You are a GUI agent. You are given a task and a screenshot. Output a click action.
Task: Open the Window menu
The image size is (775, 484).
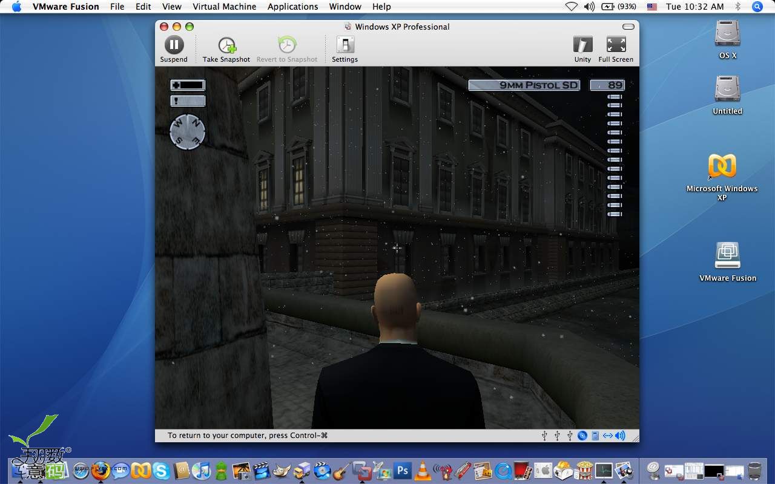coord(345,7)
